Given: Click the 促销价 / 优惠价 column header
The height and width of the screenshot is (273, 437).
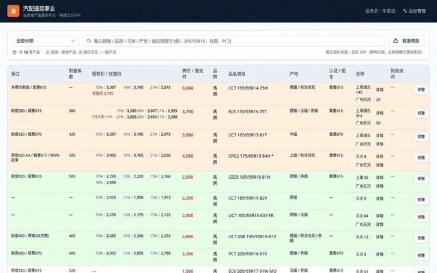Looking at the screenshot, I should (107, 74).
